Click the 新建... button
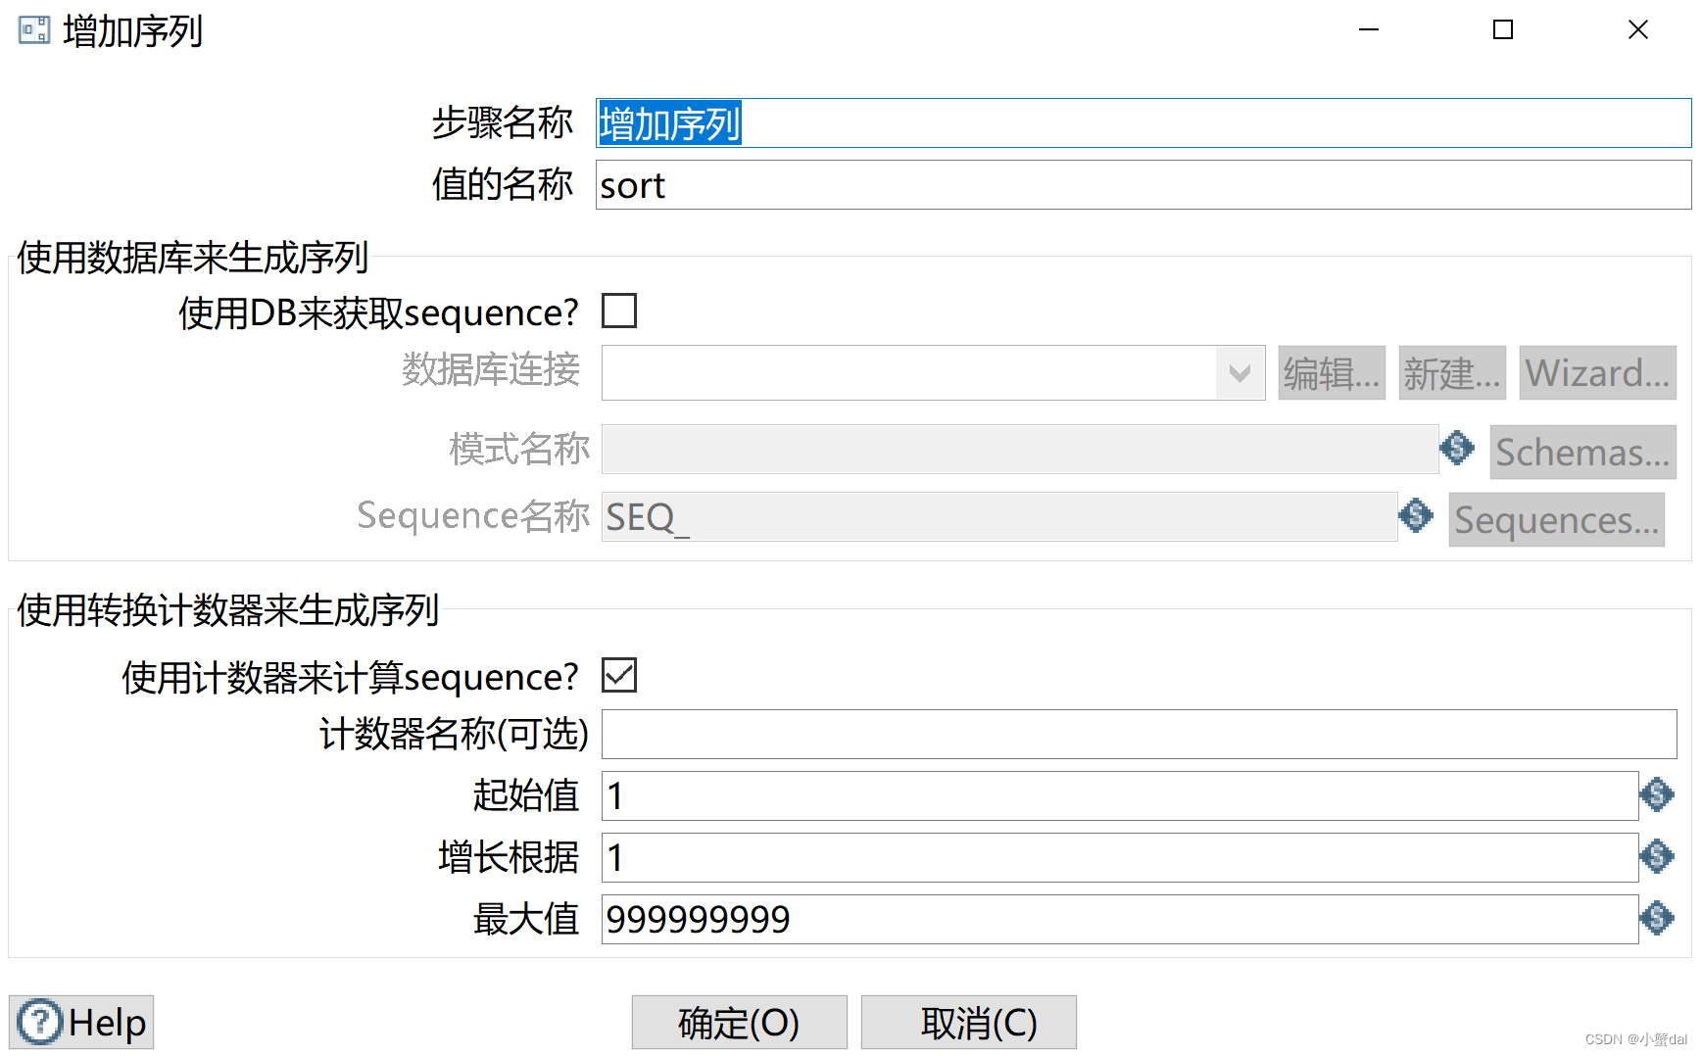 click(1452, 373)
